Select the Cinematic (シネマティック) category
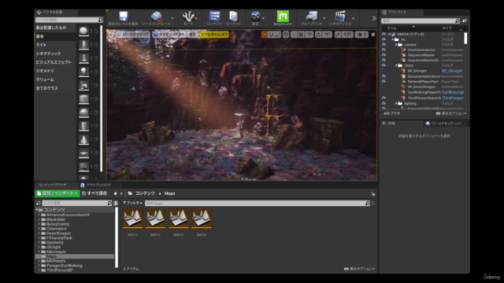This screenshot has height=283, width=504. click(x=48, y=53)
